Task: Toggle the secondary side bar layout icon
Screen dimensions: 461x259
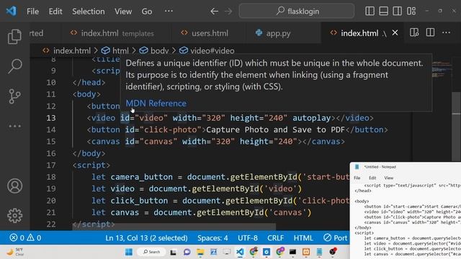Action: click(397, 12)
